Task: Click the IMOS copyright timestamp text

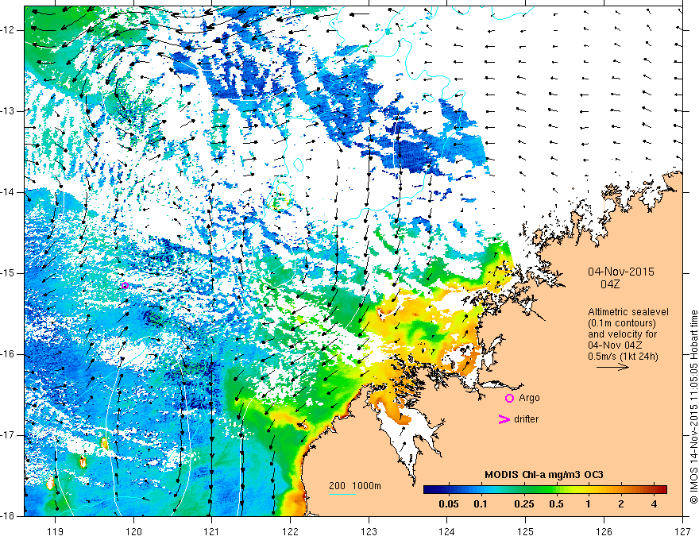Action: (x=693, y=407)
